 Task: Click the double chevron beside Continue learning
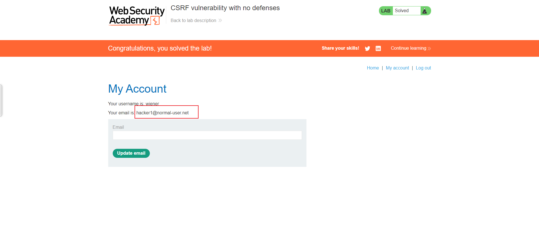point(429,49)
